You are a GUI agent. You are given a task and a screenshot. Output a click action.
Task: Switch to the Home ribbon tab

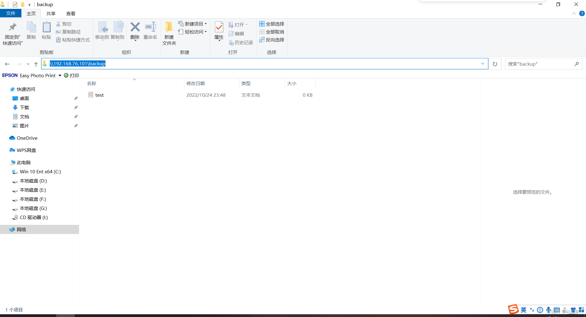click(x=31, y=13)
